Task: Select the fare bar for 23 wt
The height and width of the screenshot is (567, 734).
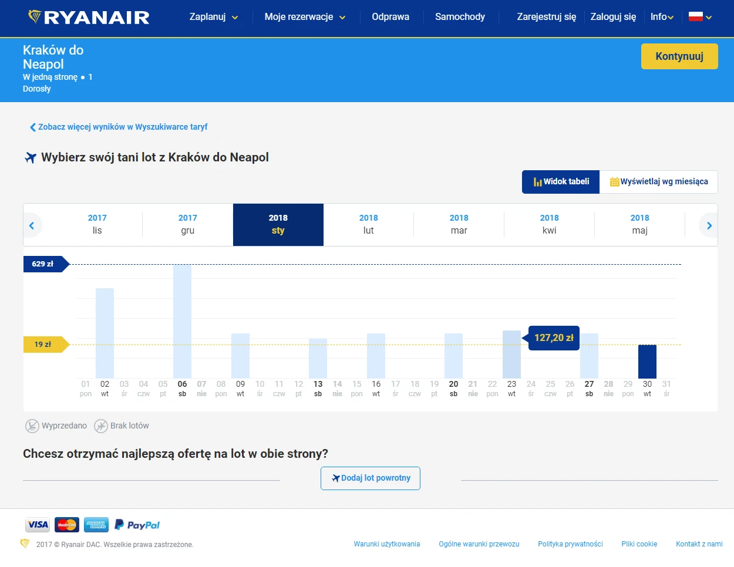Action: (x=511, y=354)
